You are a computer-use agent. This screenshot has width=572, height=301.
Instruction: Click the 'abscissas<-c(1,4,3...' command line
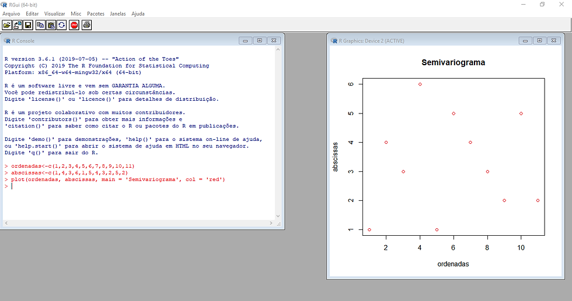[66, 173]
